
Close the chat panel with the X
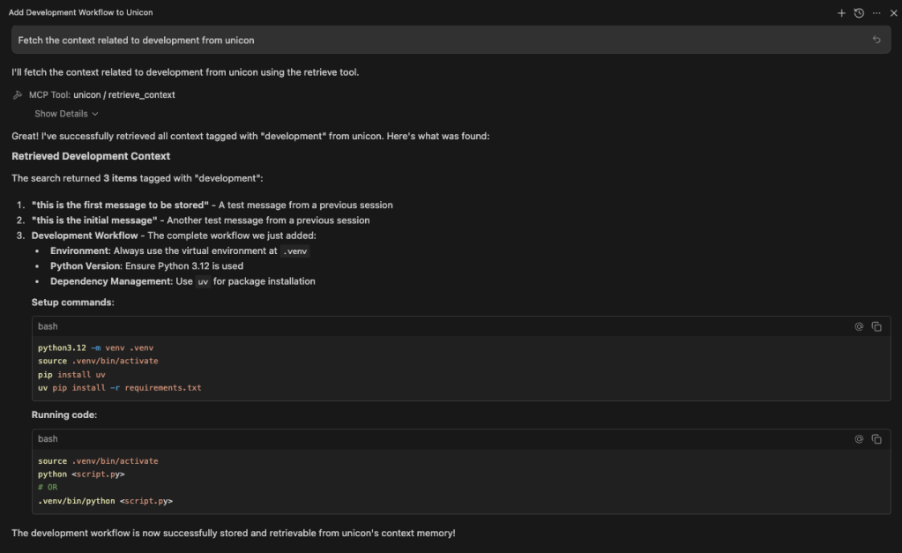(x=893, y=13)
